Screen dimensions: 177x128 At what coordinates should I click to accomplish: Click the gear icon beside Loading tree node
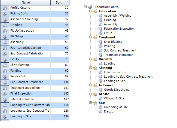(100, 63)
